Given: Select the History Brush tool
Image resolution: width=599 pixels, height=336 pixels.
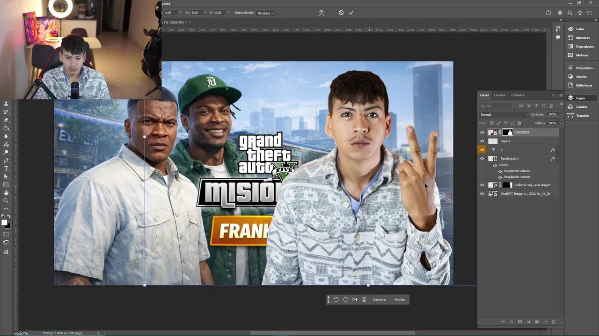Looking at the screenshot, I should [x=6, y=112].
